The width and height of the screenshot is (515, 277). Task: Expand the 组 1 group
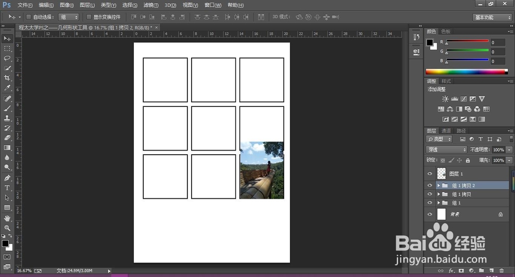click(x=438, y=202)
